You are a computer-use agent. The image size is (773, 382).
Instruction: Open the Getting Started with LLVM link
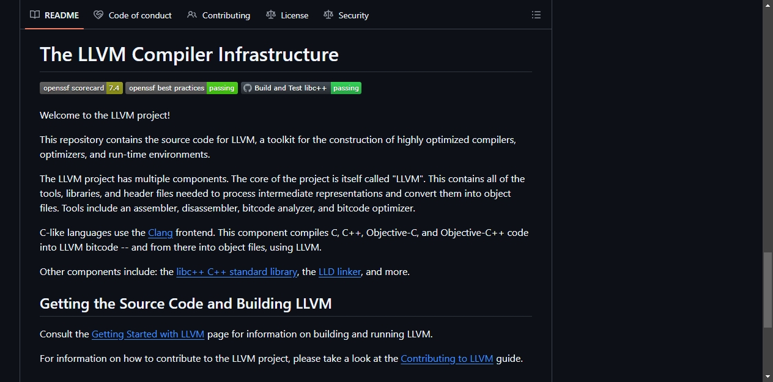point(148,334)
